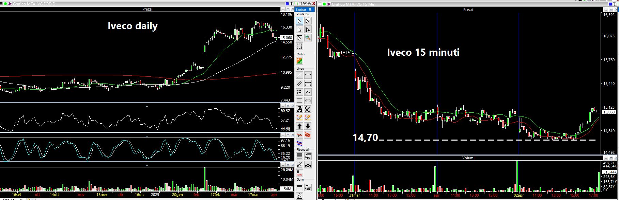The image size is (619, 200).
Task: Click the 16,392 price label on 15 Min chart
Action: coord(608,15)
